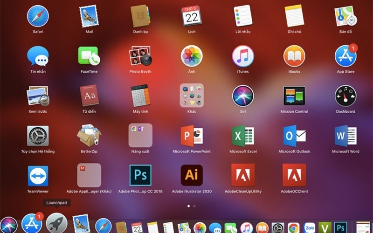The image size is (373, 233).
Task: Launch Adobe Illustrator 2020
Action: click(x=192, y=175)
